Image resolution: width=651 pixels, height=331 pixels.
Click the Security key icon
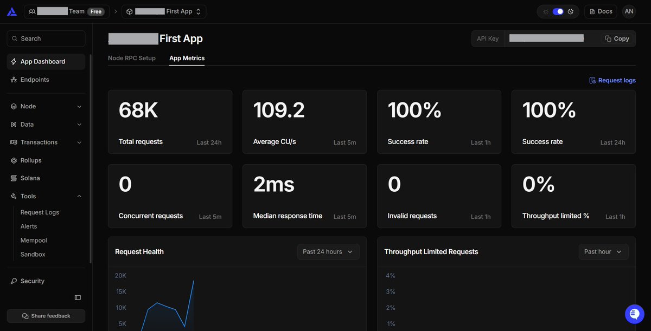click(14, 281)
